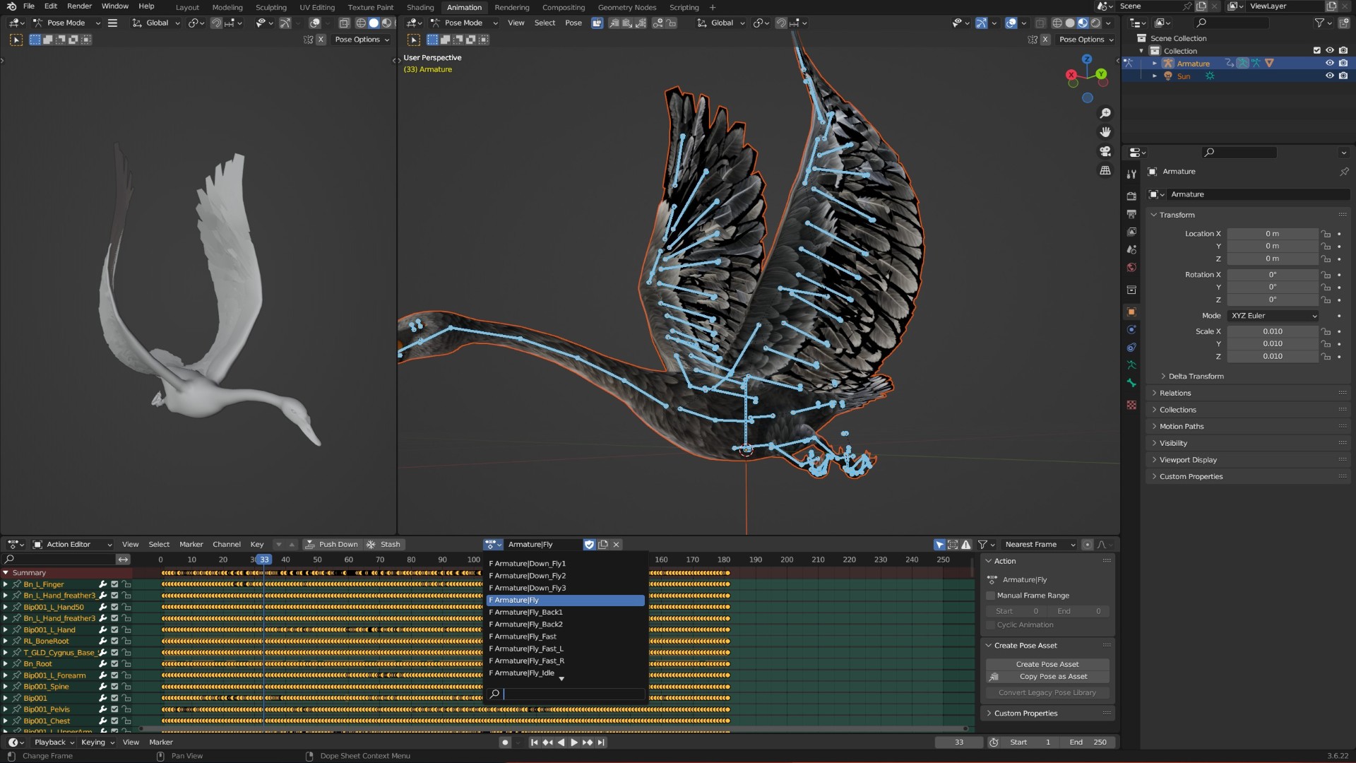The image size is (1356, 763).
Task: Choose Armature|Down_Fly2 in action list
Action: click(565, 576)
